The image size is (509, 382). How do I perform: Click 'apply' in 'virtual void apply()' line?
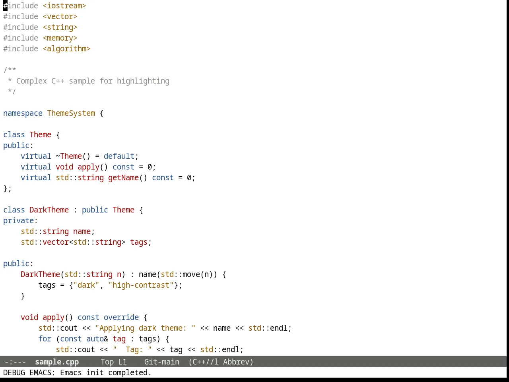click(88, 167)
